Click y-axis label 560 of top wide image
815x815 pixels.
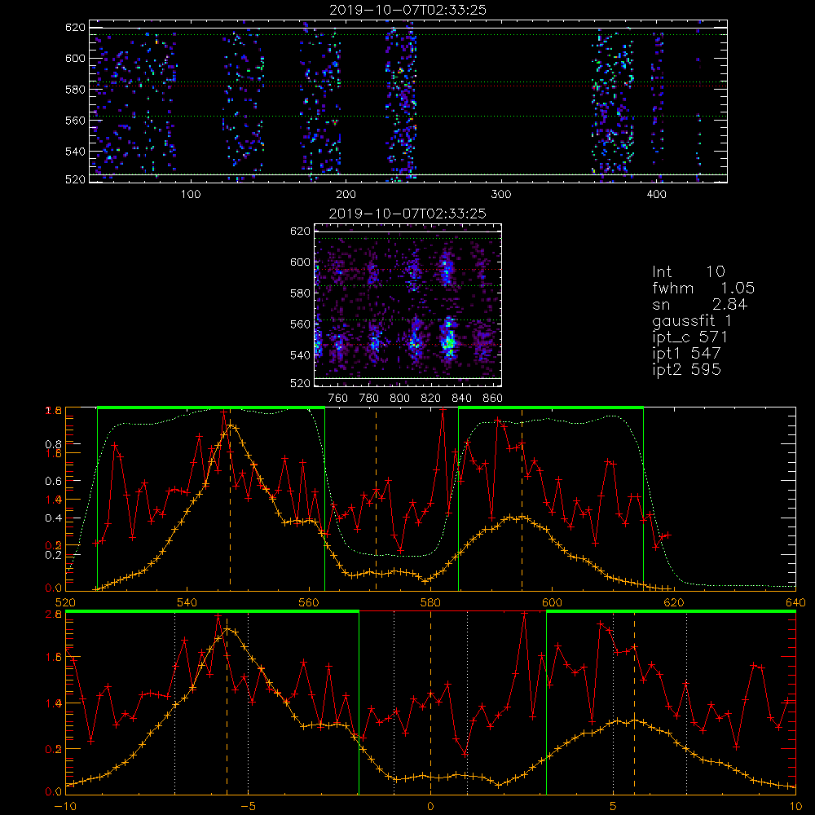[75, 120]
